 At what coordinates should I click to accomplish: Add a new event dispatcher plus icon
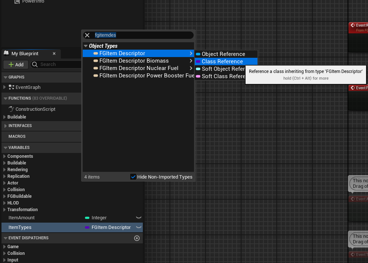(x=137, y=238)
